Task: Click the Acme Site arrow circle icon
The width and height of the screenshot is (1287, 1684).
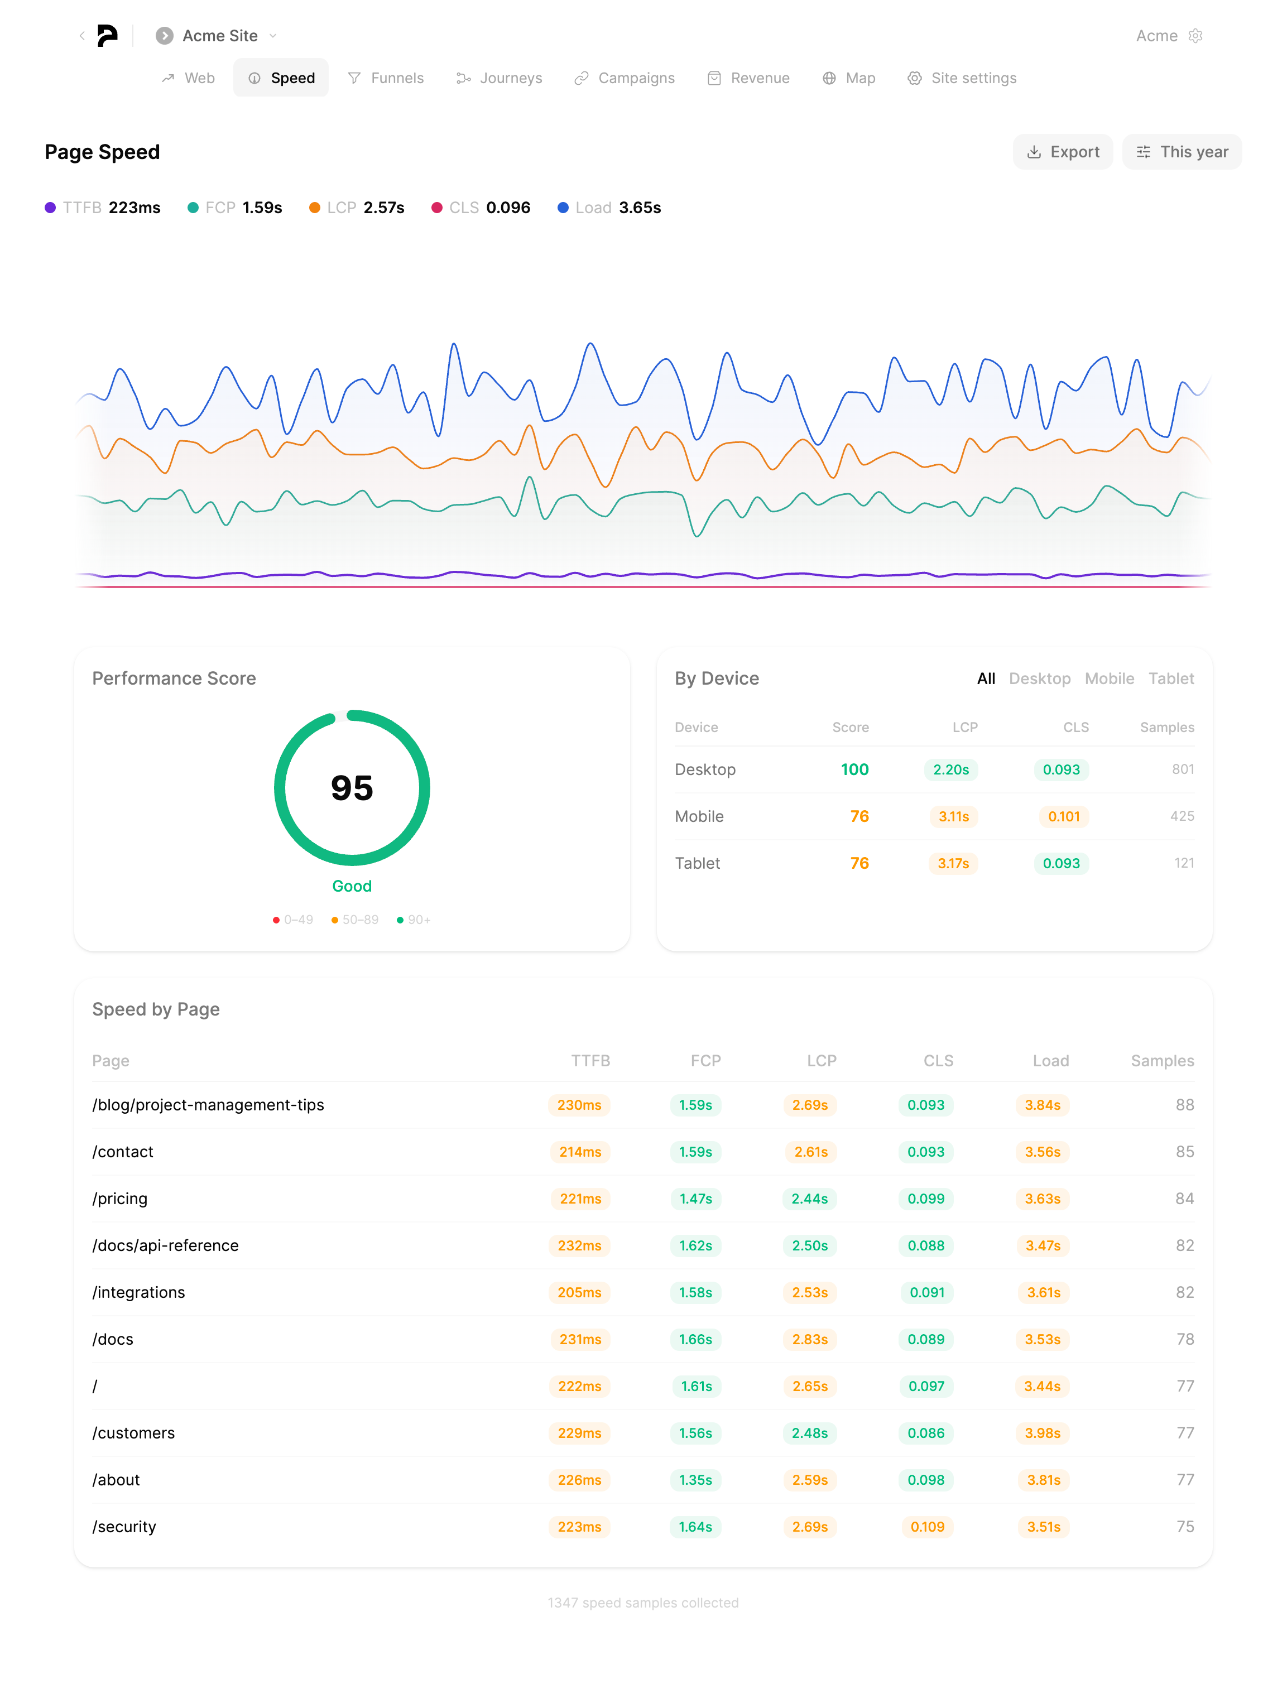Action: coord(164,36)
